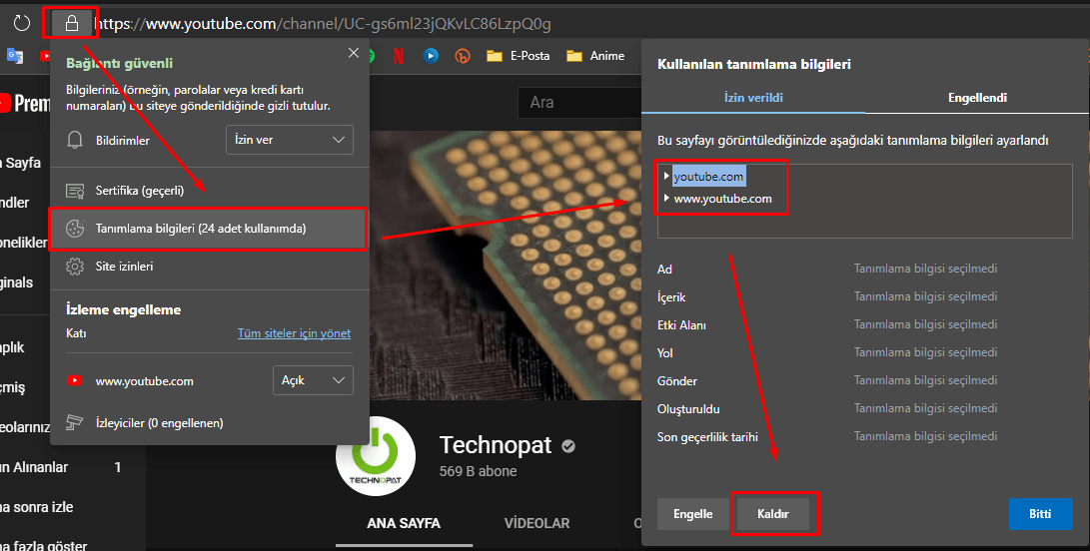Open the blue play-button bookmark icon
Viewport: 1090px width, 551px height.
431,56
